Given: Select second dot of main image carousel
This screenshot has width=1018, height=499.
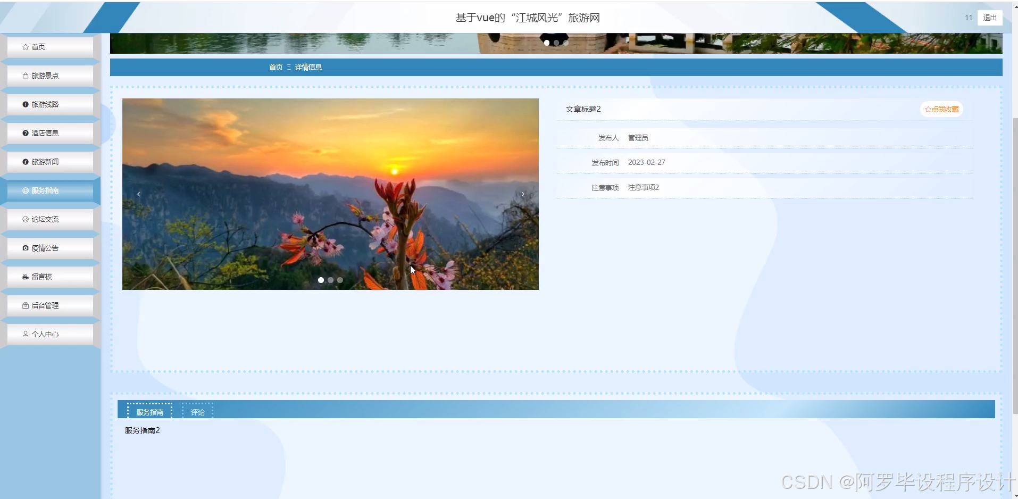Looking at the screenshot, I should click(330, 280).
